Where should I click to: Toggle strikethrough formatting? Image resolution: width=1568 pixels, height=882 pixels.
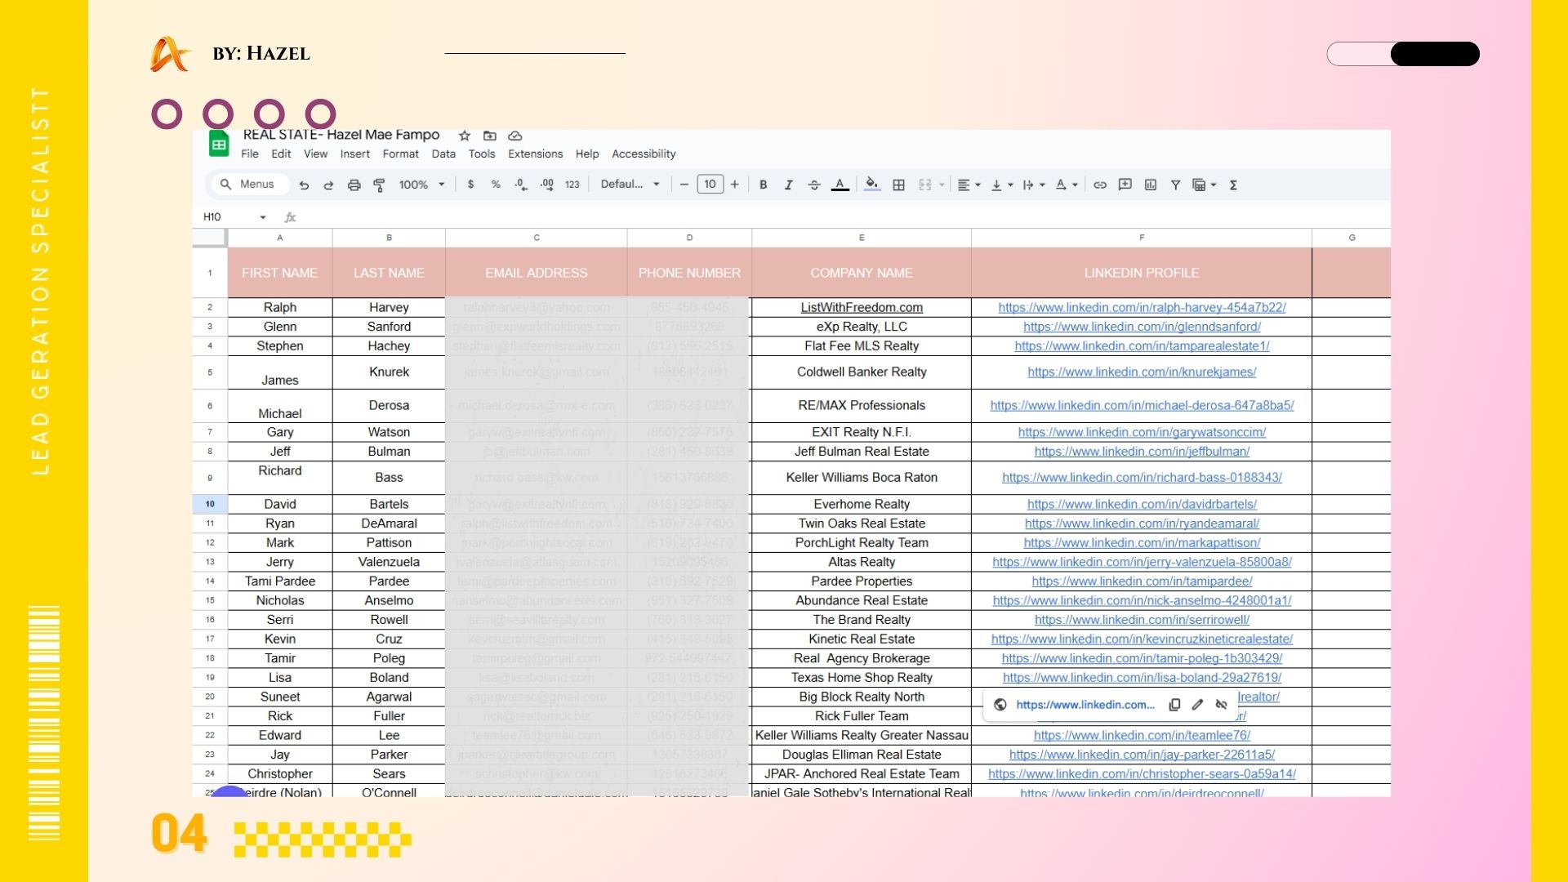point(814,185)
